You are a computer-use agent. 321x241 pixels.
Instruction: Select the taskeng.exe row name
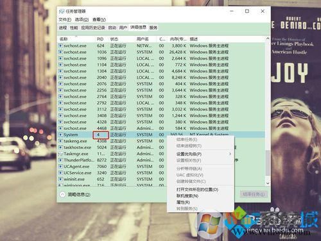(75, 141)
